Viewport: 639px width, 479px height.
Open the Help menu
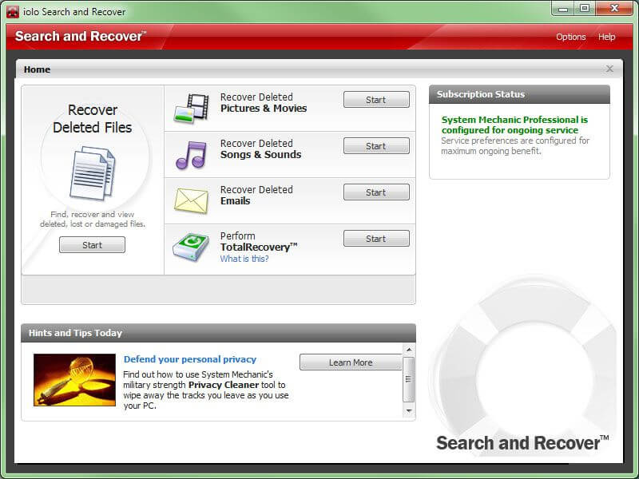pyautogui.click(x=607, y=37)
